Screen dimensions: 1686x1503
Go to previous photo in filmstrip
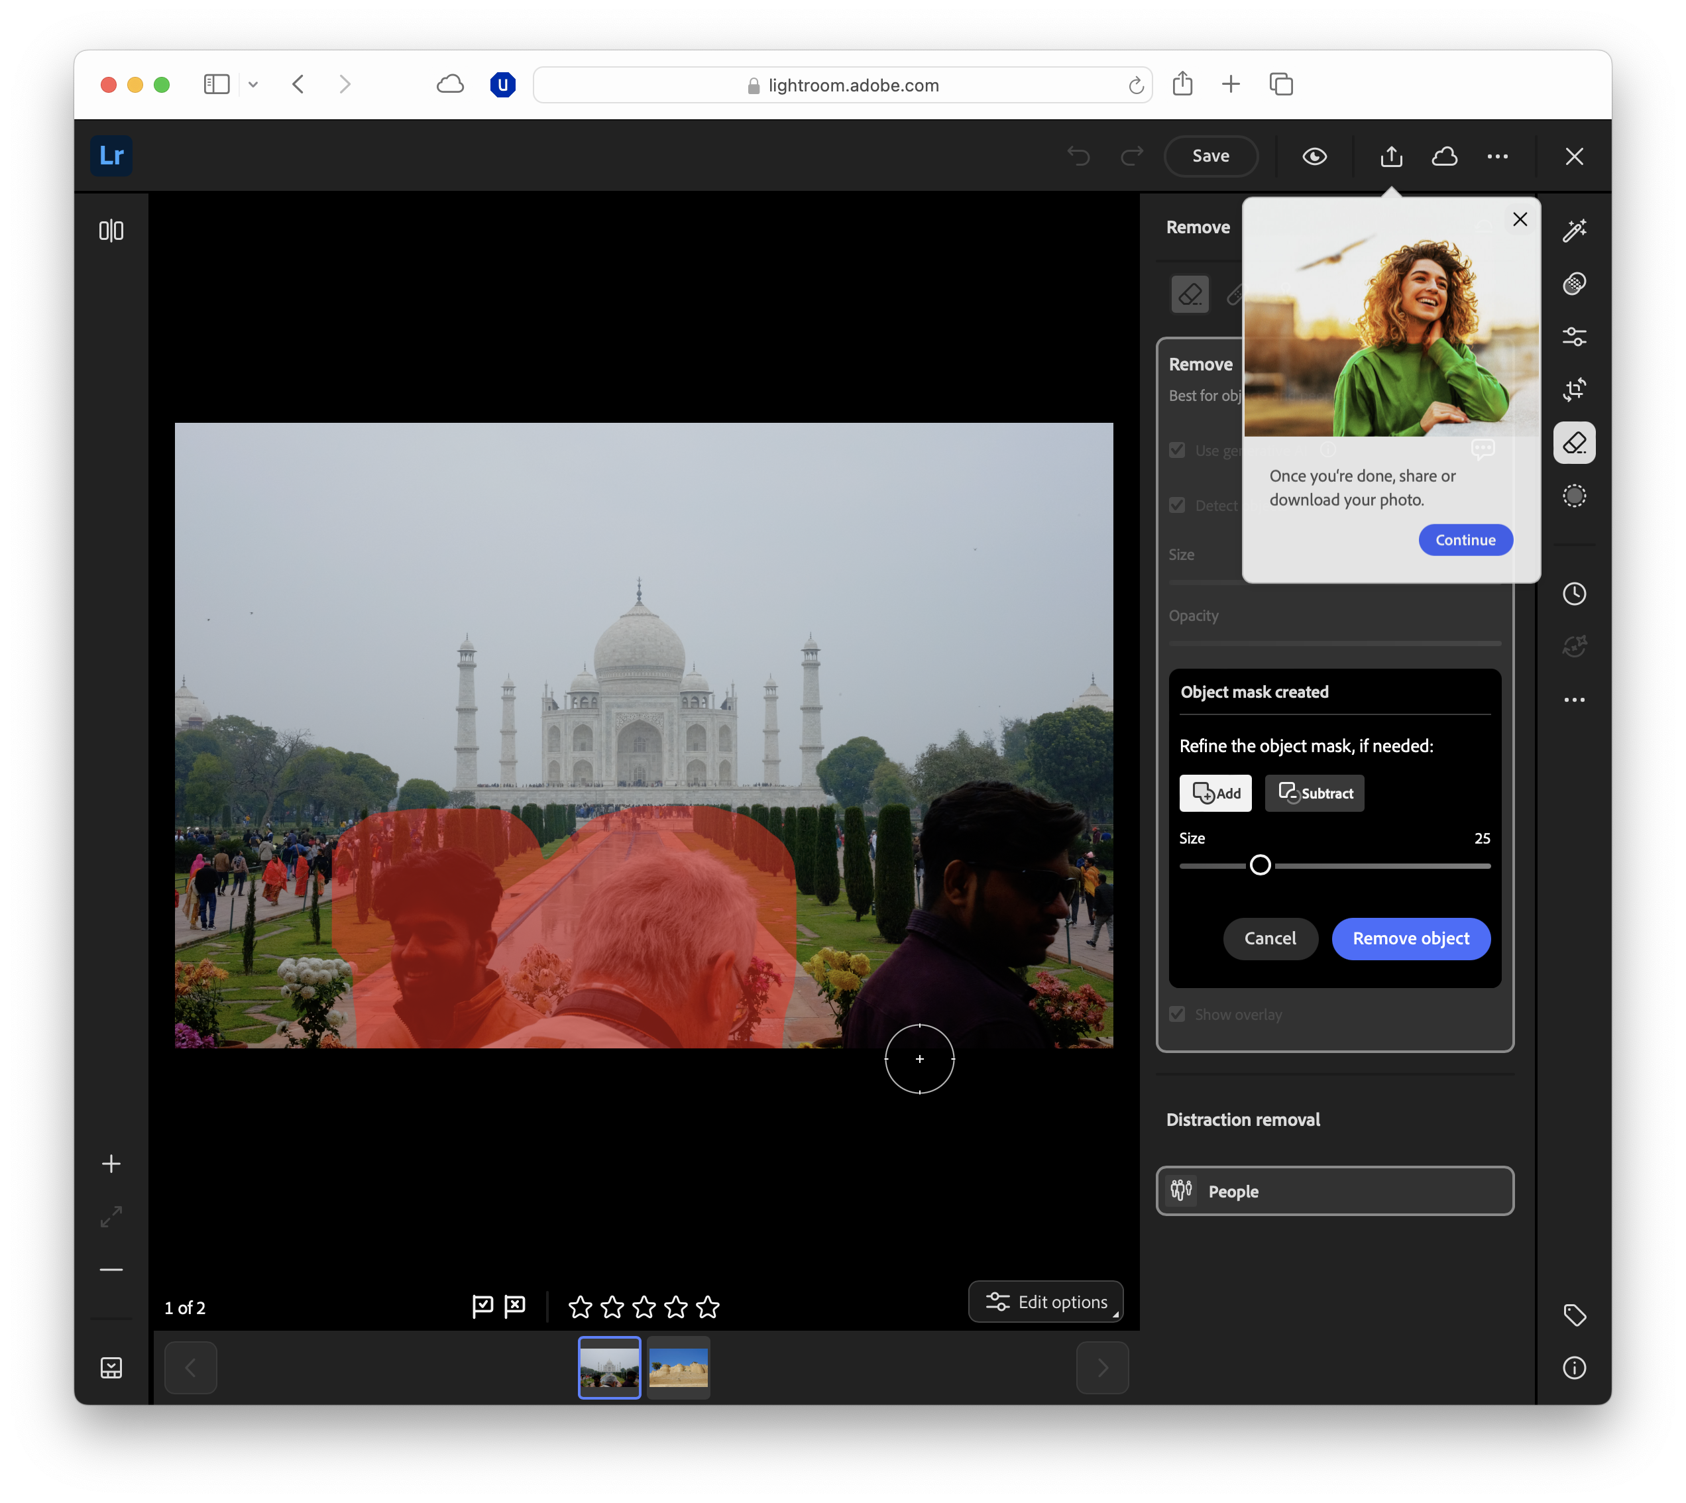190,1368
